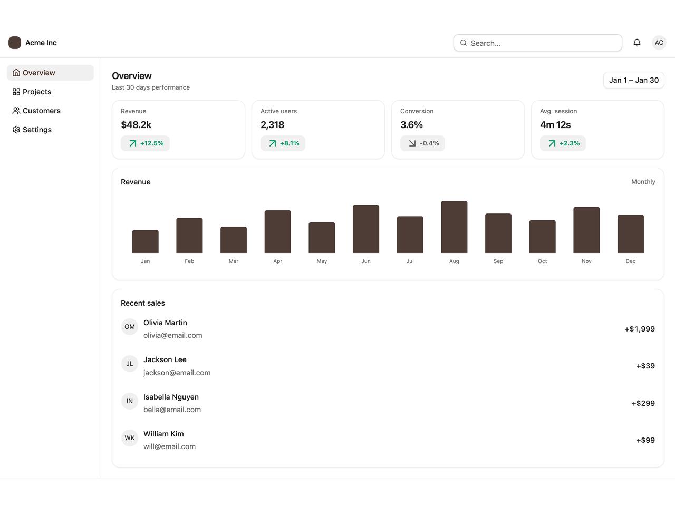Click the +8.1% change text
675x506 pixels.
coord(290,143)
